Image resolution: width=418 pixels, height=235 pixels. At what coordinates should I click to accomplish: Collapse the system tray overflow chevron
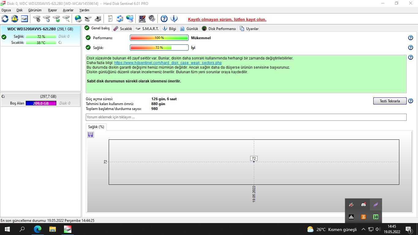tap(363, 229)
